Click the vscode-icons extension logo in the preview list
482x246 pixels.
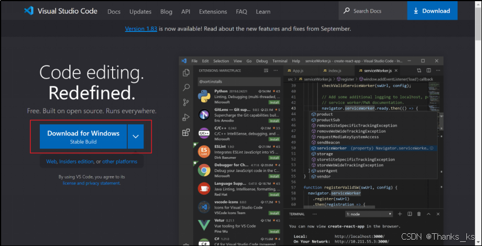tap(204, 207)
